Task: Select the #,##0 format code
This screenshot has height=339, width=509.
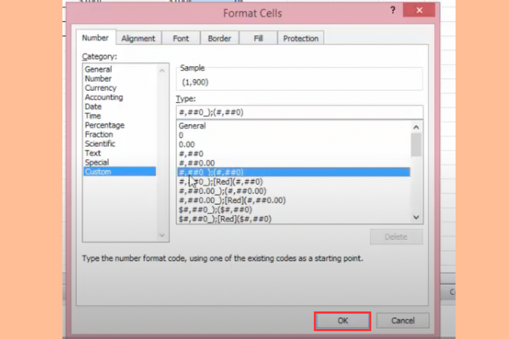Action: (294, 154)
